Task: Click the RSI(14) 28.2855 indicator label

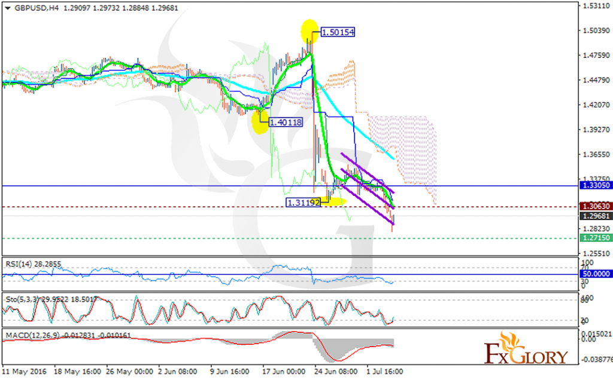Action: 34,264
